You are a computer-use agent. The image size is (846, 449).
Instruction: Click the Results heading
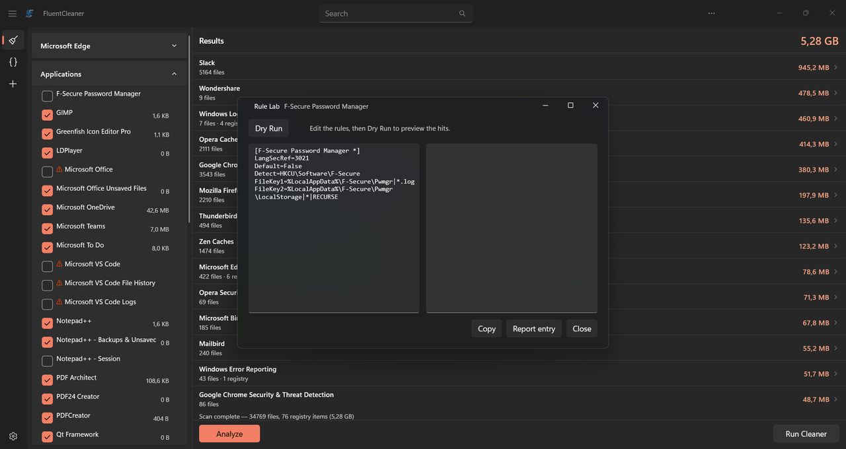tap(211, 41)
